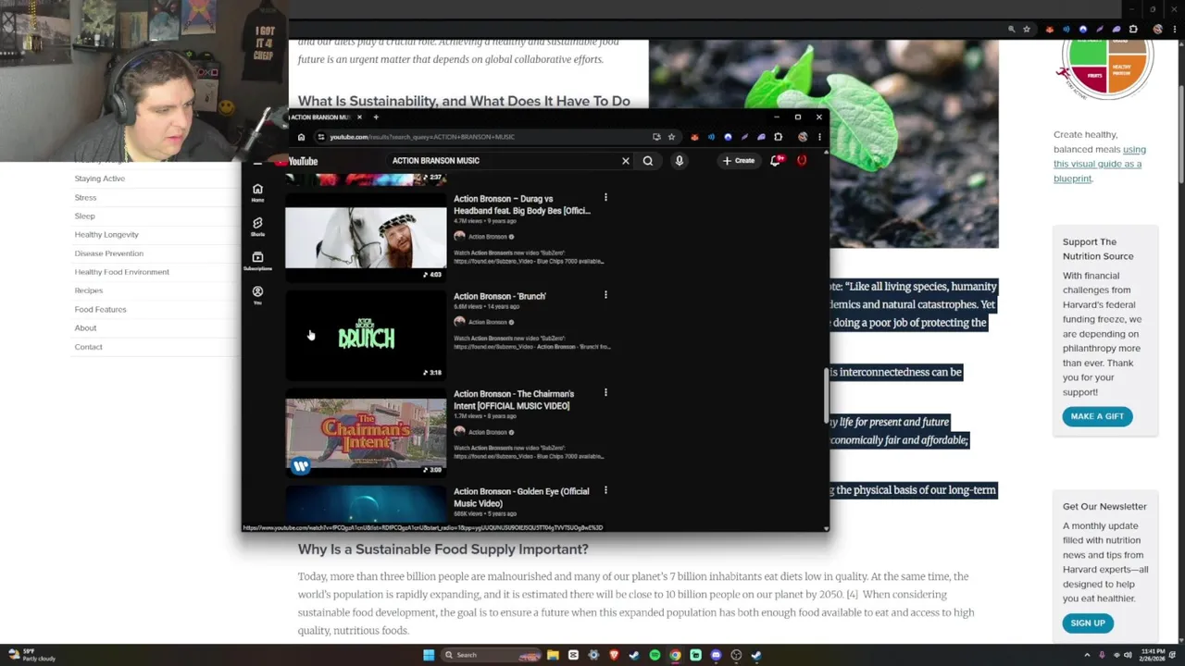Click the MAKE A GIFT button

click(x=1097, y=416)
